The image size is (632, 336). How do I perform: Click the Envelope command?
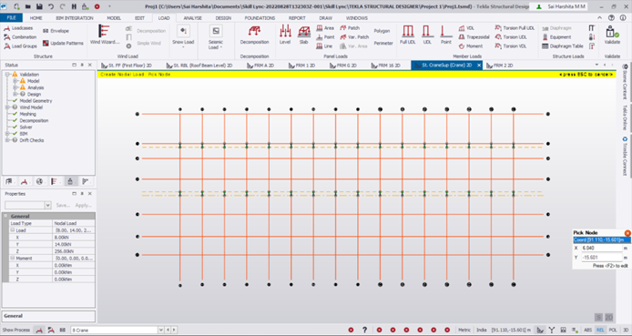(56, 31)
